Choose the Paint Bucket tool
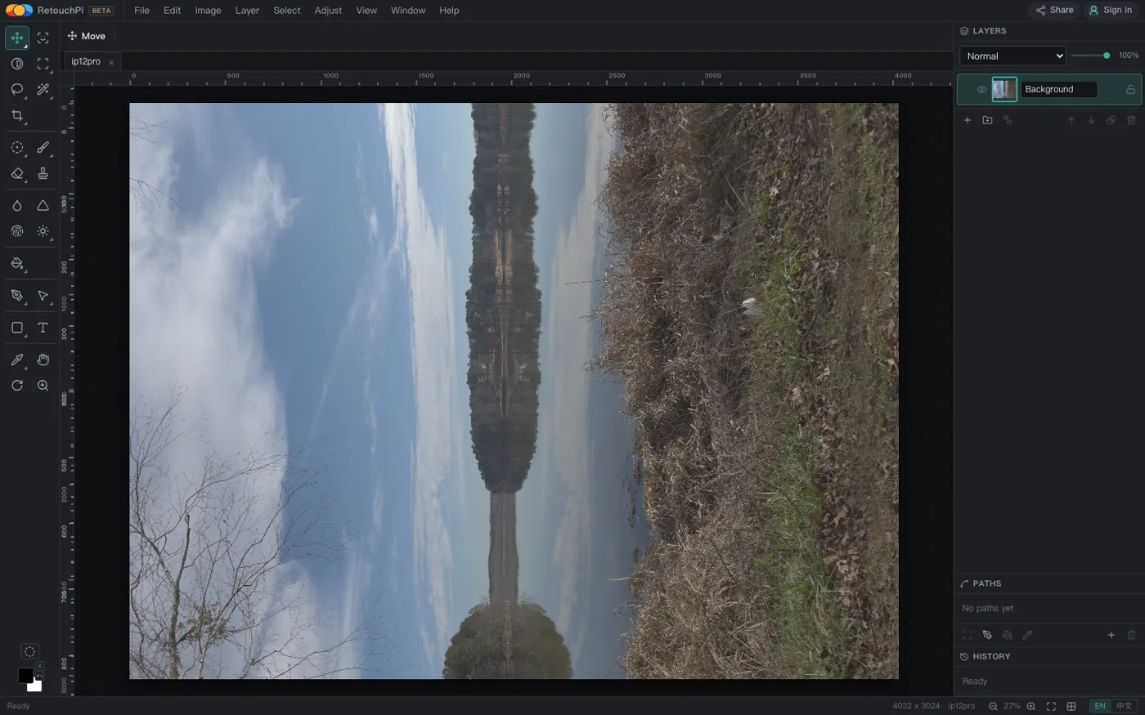Screen dimensions: 1145x715 click(x=17, y=263)
